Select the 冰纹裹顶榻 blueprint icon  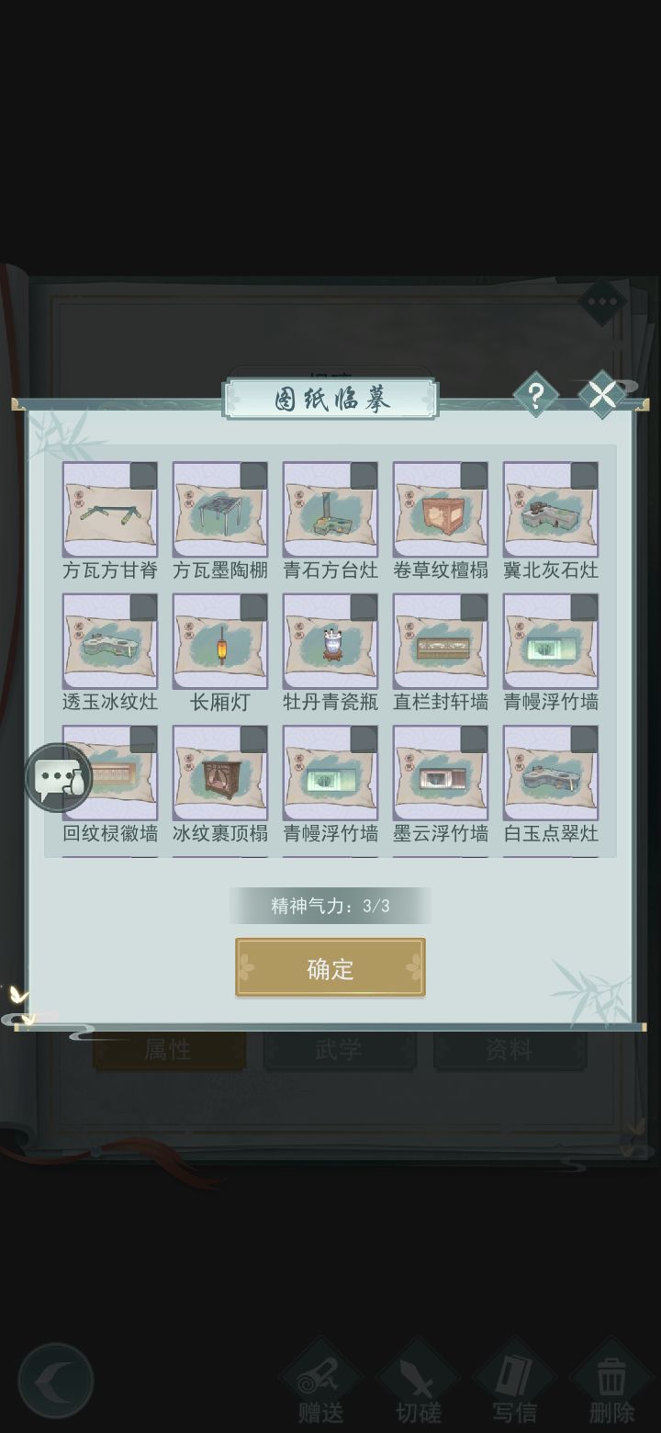220,773
